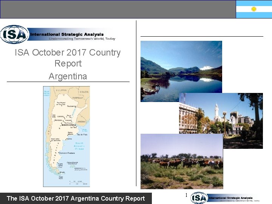Click the 'ISA October 2017 Country' title line

(x=68, y=53)
